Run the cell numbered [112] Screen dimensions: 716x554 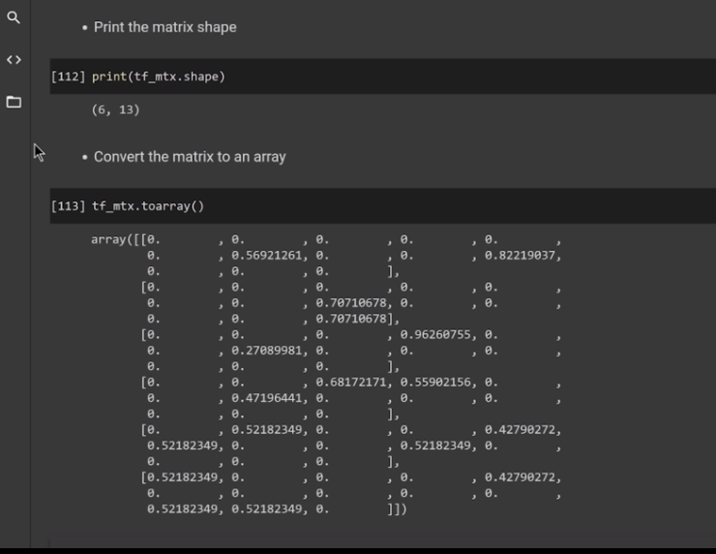(69, 77)
